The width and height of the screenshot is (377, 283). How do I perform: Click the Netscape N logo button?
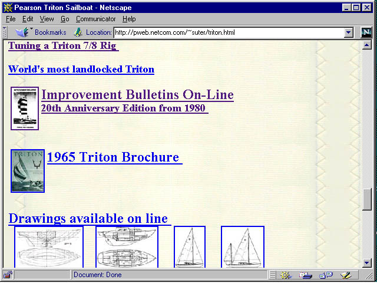366,32
